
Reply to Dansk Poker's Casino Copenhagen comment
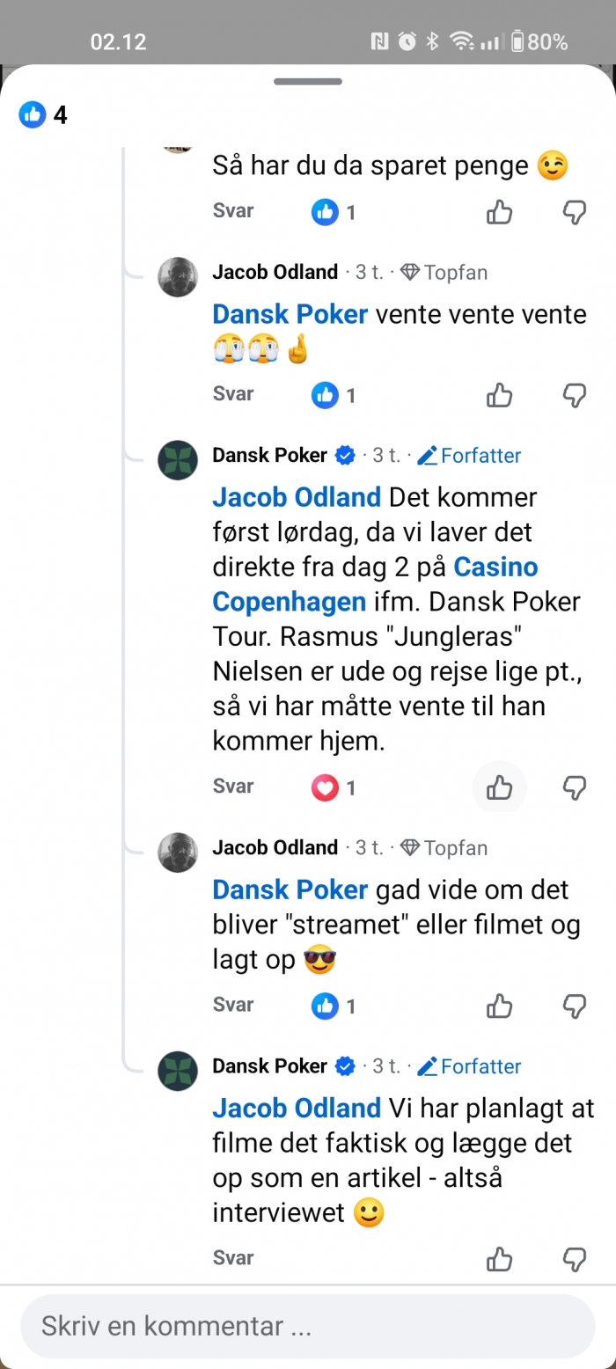coord(233,787)
